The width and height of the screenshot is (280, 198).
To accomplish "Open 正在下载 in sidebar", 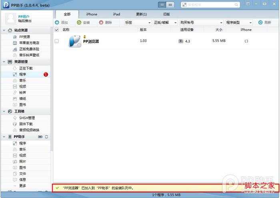I will tap(26, 68).
